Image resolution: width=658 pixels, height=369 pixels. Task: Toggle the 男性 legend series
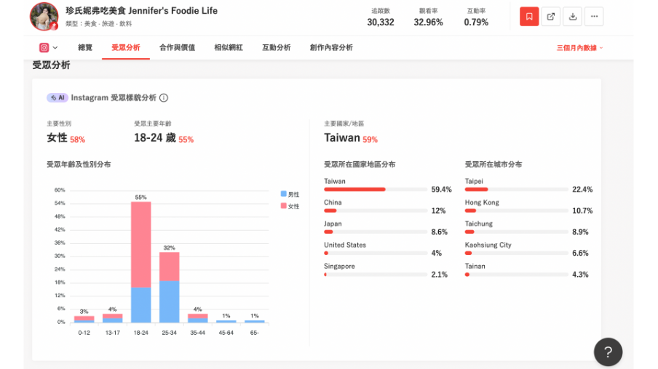(x=290, y=195)
